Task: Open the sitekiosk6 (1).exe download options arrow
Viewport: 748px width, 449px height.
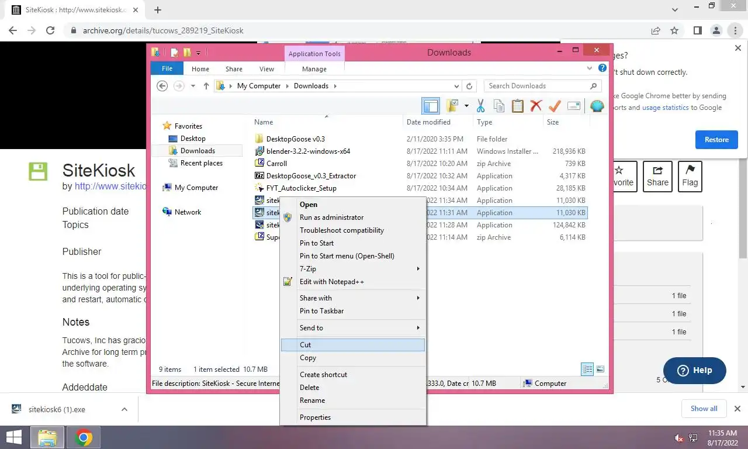Action: tap(124, 409)
